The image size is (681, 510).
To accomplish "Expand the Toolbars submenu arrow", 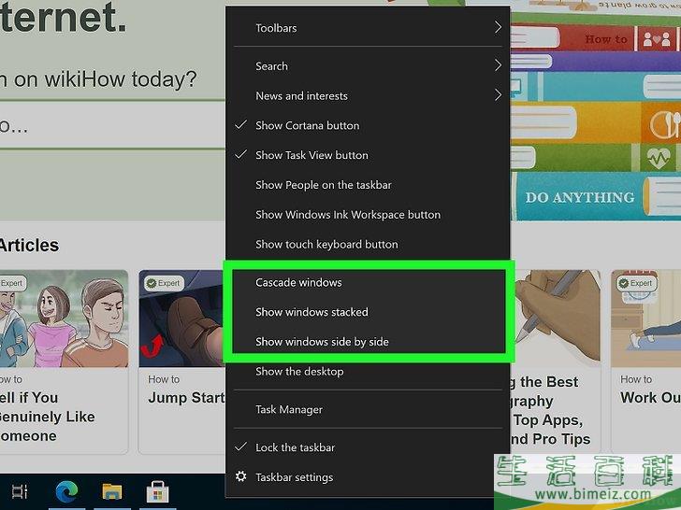I will click(x=499, y=28).
